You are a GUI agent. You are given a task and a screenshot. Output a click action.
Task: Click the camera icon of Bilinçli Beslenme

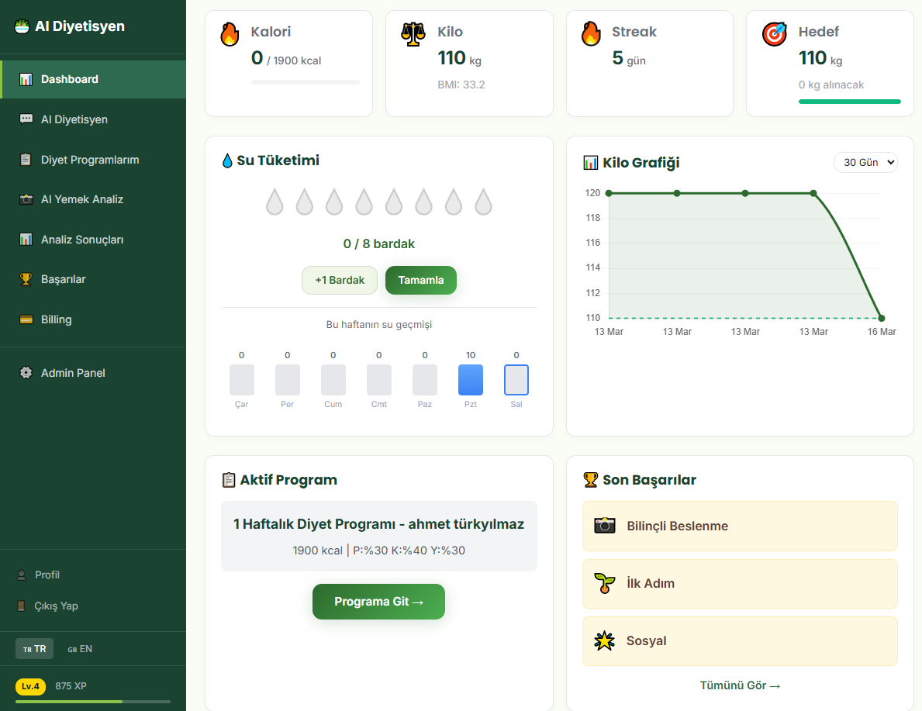tap(605, 526)
